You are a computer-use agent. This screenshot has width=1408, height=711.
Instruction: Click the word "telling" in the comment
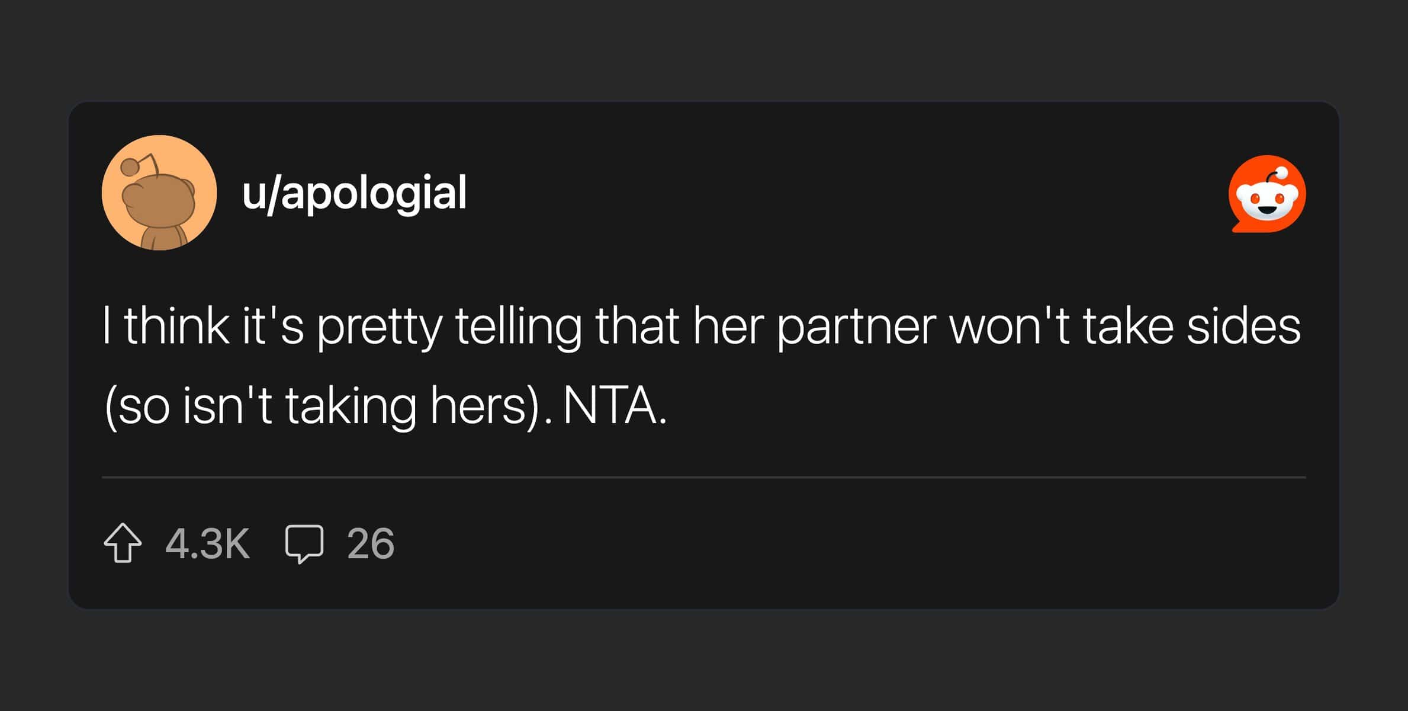518,326
